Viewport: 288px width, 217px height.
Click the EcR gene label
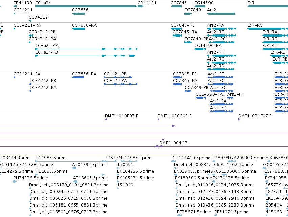point(251,3)
